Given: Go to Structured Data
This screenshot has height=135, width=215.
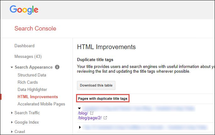Looking at the screenshot, I should click(x=32, y=75).
